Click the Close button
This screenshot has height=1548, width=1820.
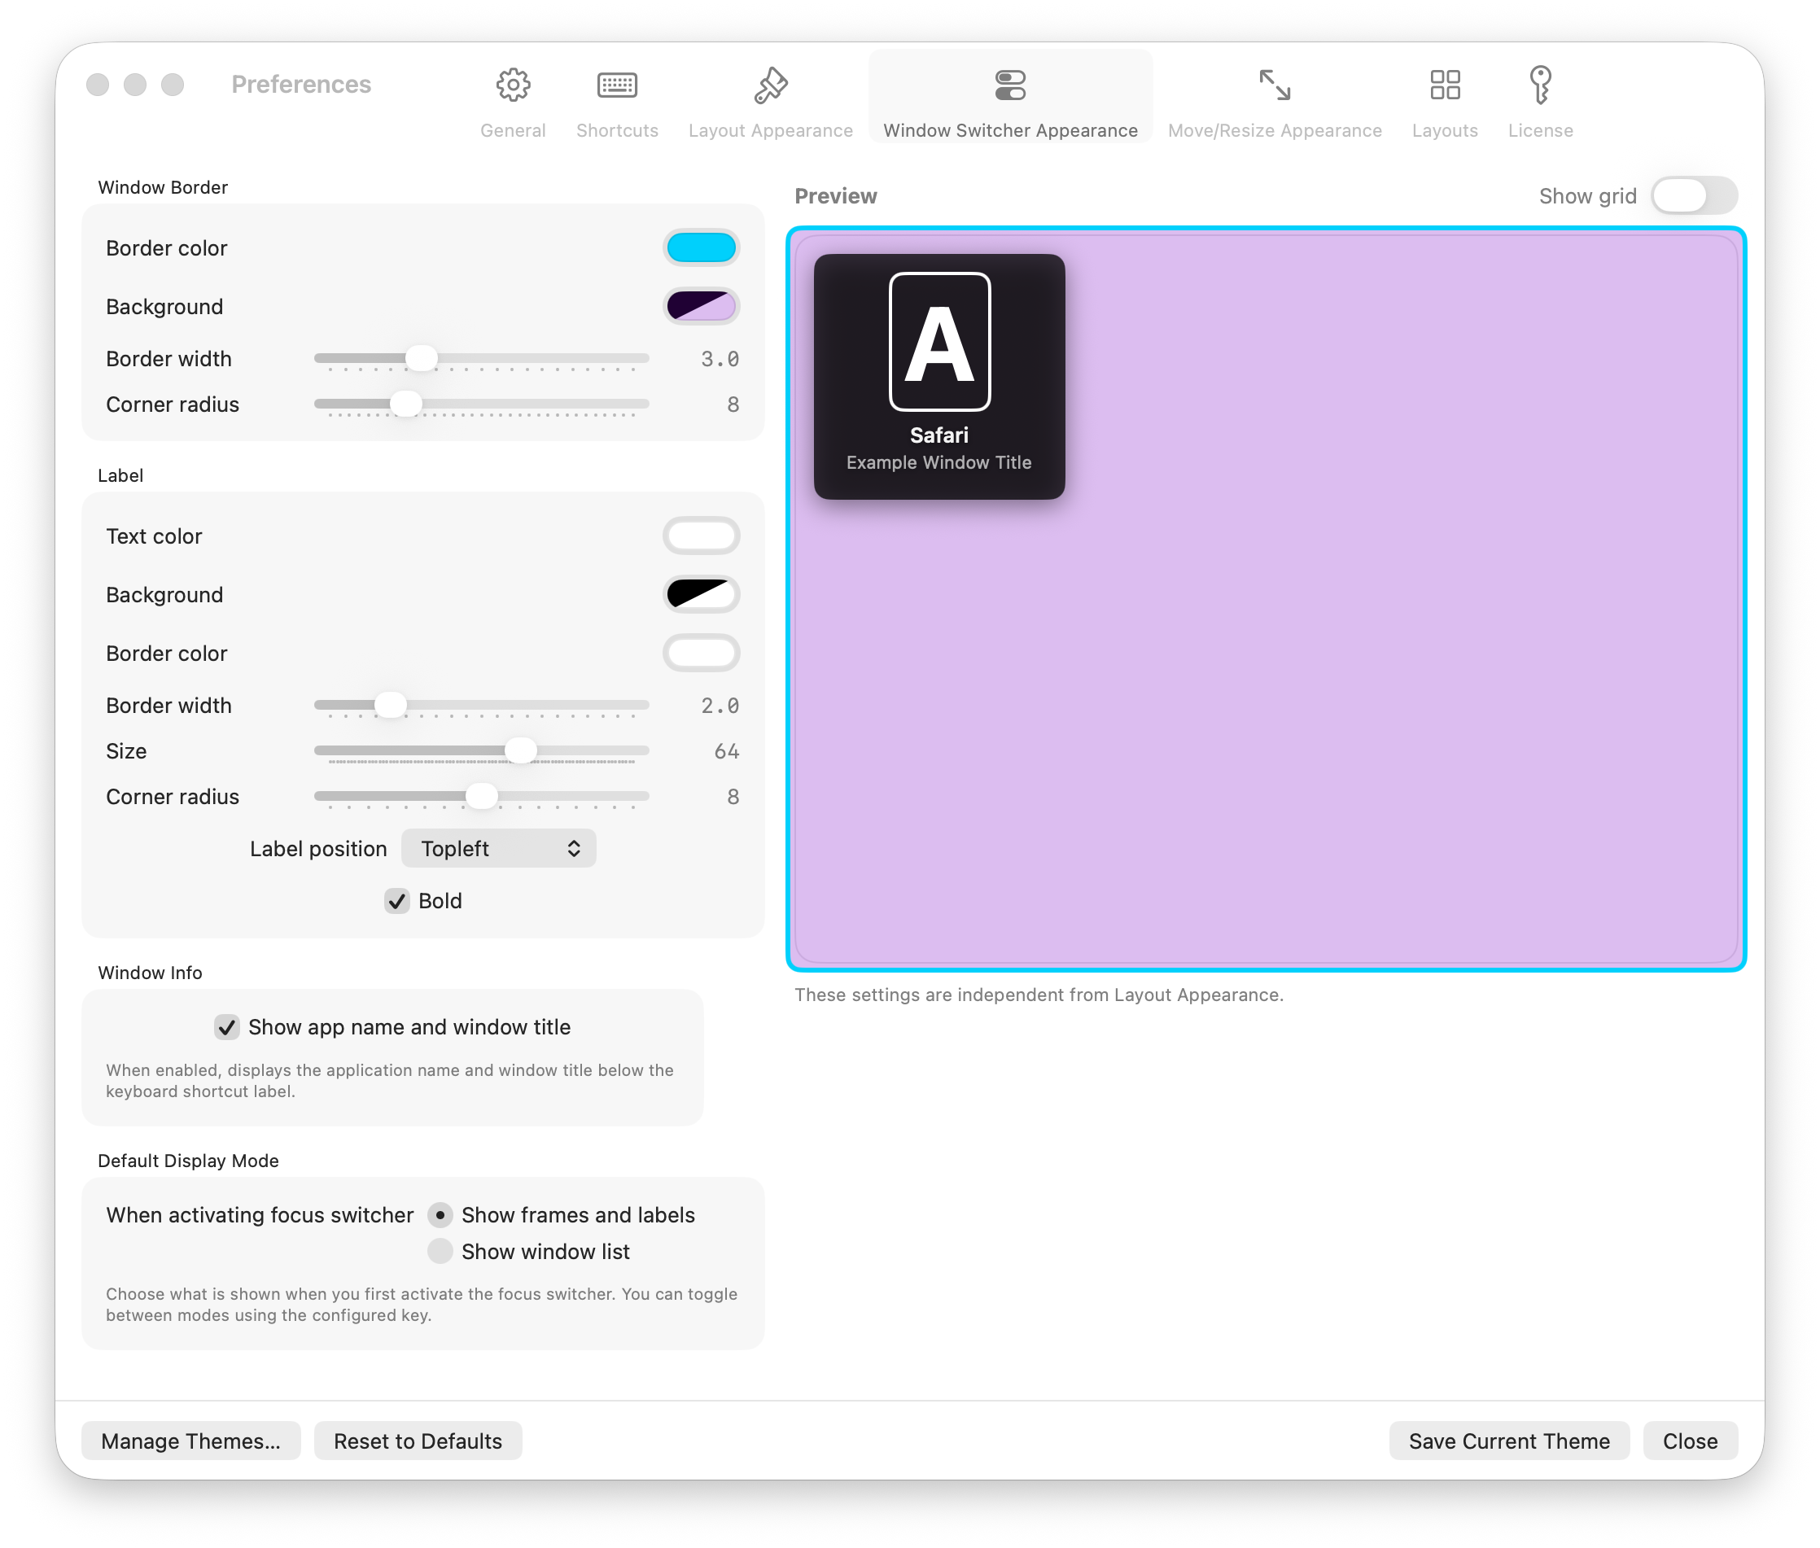click(1689, 1441)
